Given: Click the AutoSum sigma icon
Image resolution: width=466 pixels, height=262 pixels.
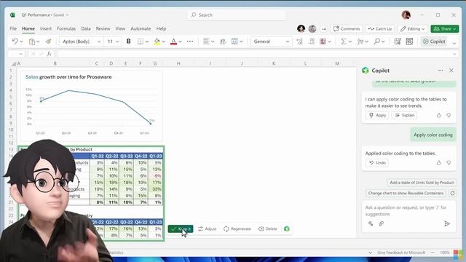Looking at the screenshot, I should coord(344,41).
